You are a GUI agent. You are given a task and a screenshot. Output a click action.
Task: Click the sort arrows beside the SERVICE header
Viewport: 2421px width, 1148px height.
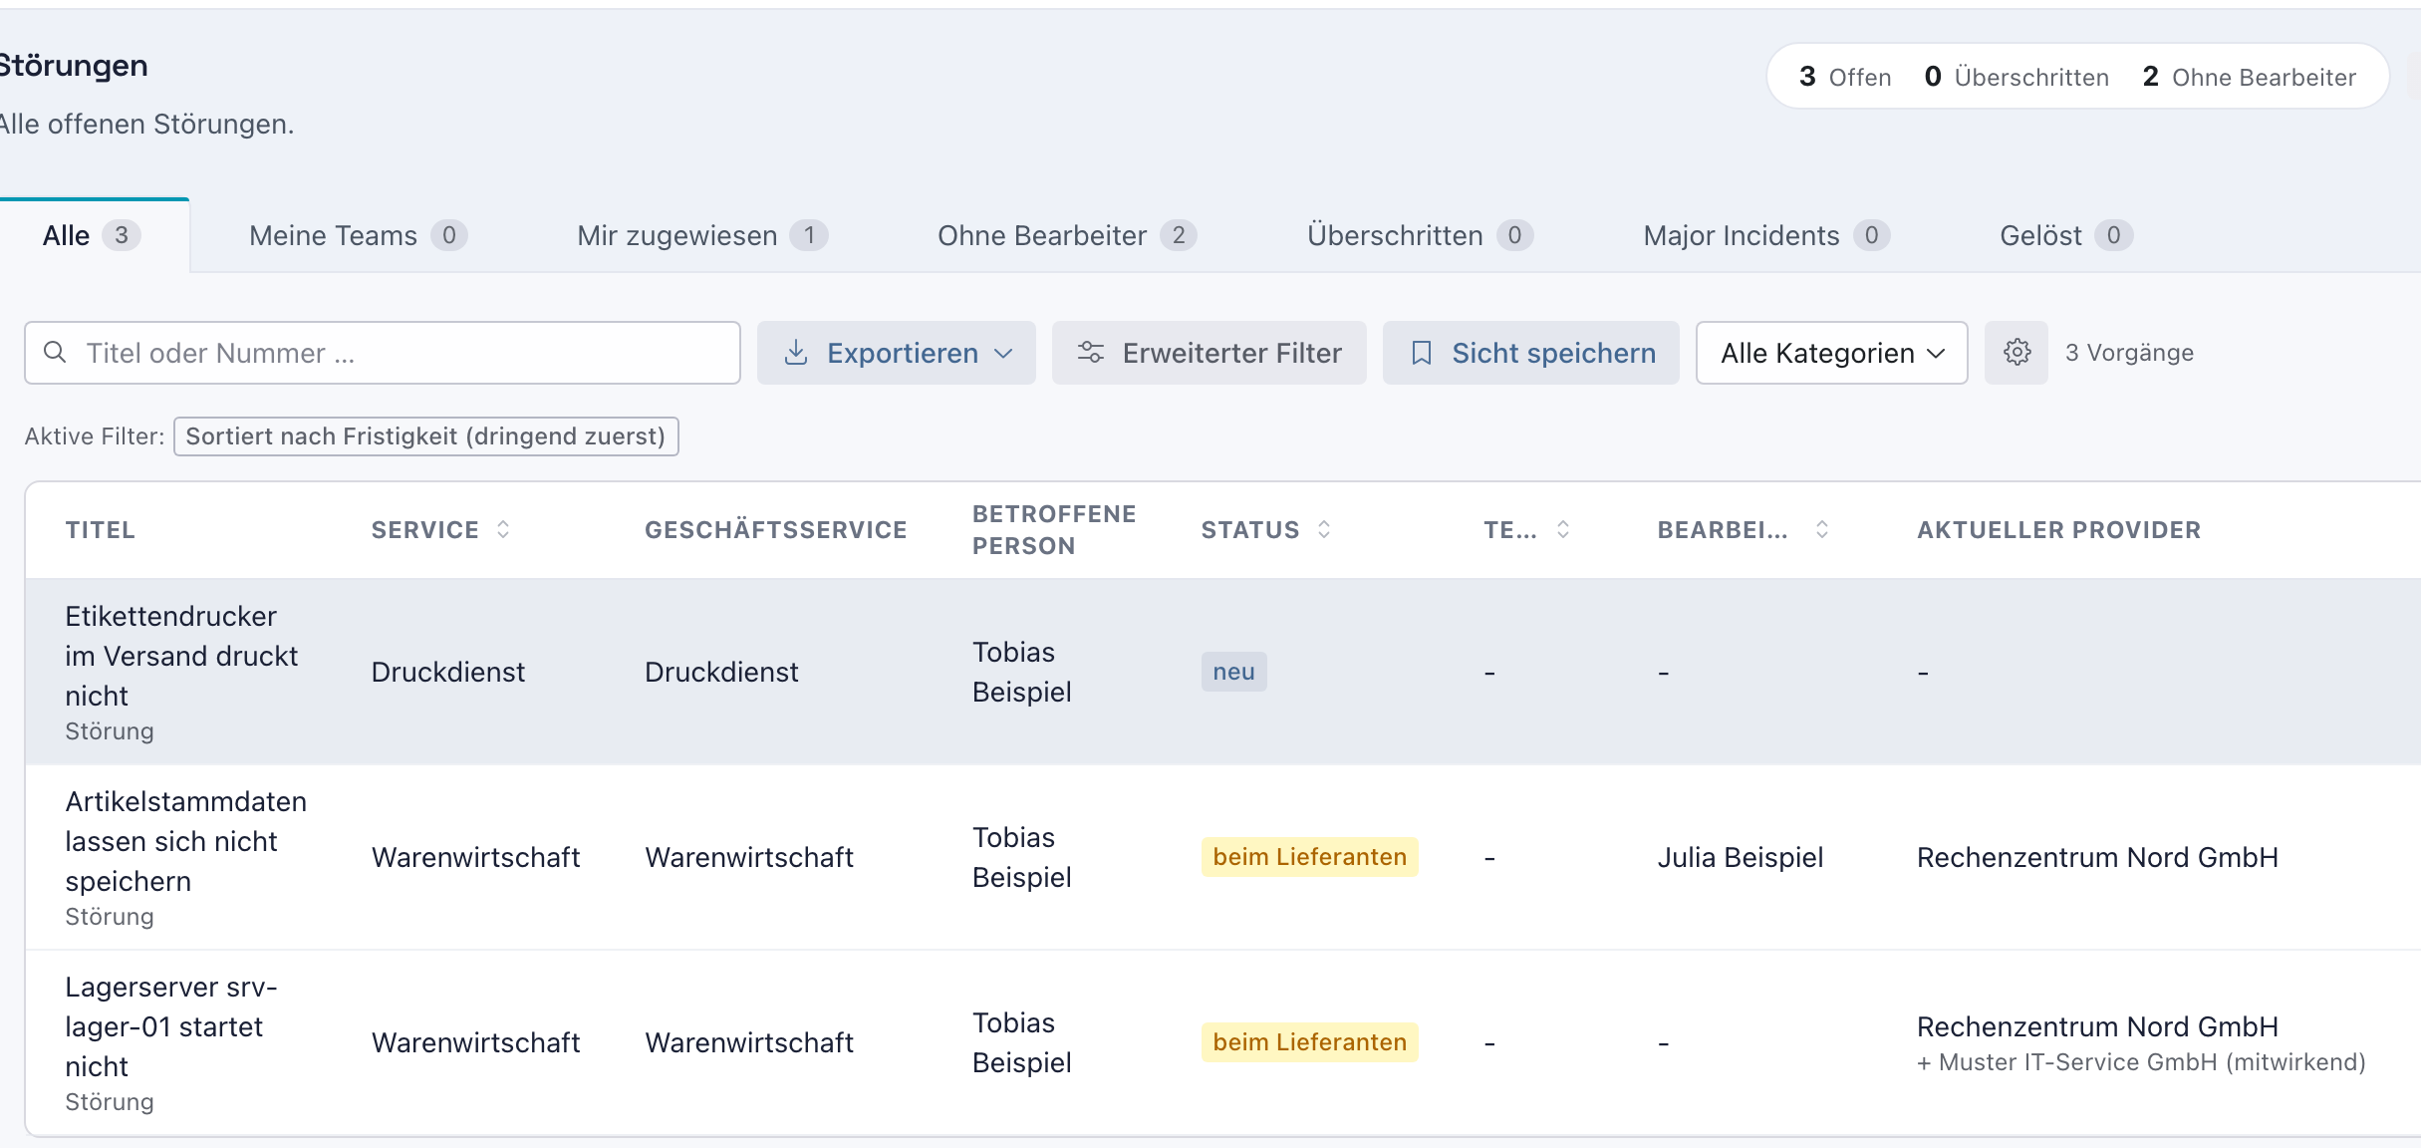pos(503,529)
